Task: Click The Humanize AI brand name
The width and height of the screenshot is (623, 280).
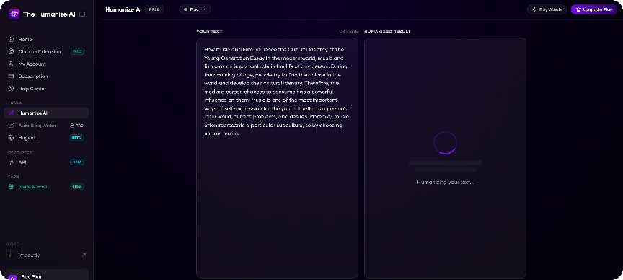Action: (49, 14)
